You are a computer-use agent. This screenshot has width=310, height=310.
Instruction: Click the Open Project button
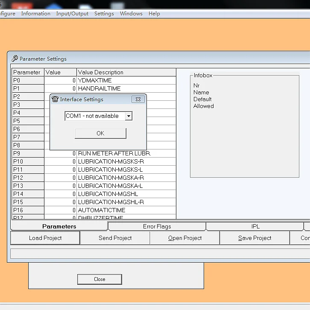coord(185,238)
